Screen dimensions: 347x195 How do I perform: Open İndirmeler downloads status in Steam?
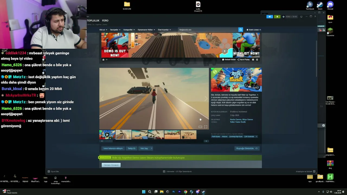tap(177, 171)
